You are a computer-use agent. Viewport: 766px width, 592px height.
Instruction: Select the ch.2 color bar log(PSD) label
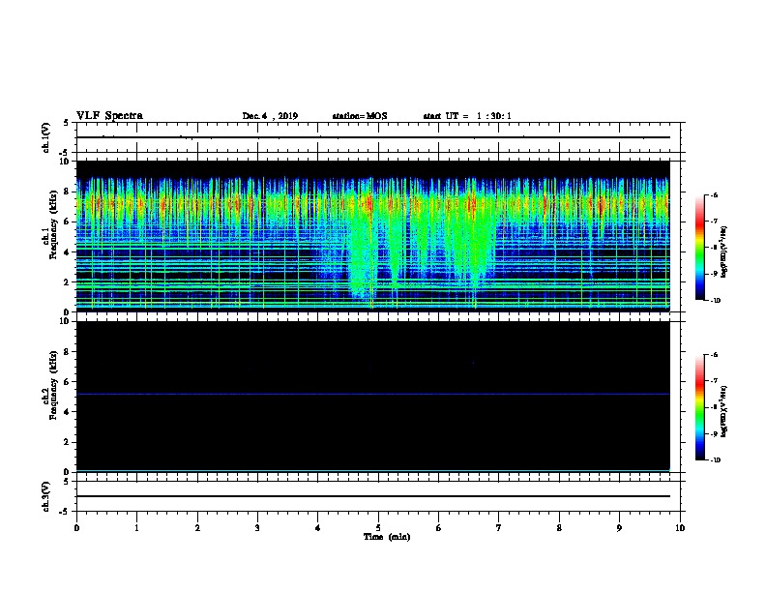[x=724, y=411]
